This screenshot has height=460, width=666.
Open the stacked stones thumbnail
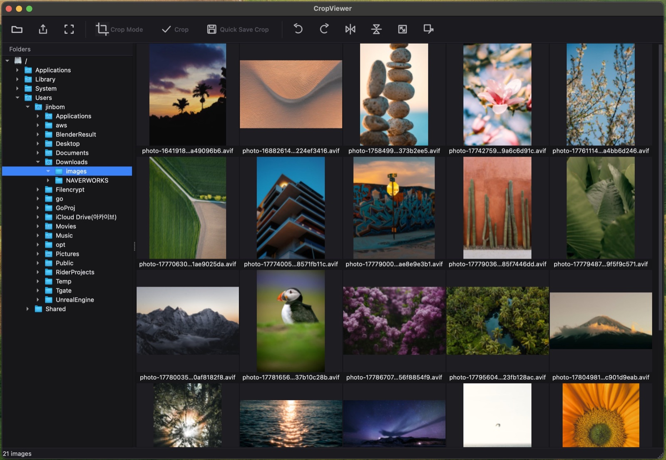click(394, 94)
